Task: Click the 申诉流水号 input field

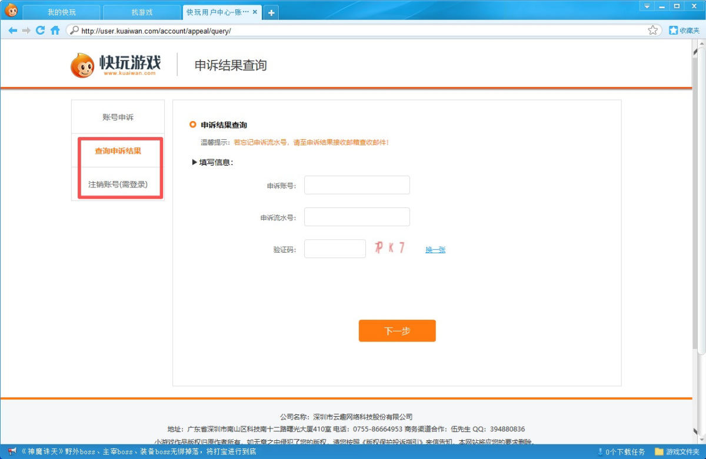Action: click(357, 217)
